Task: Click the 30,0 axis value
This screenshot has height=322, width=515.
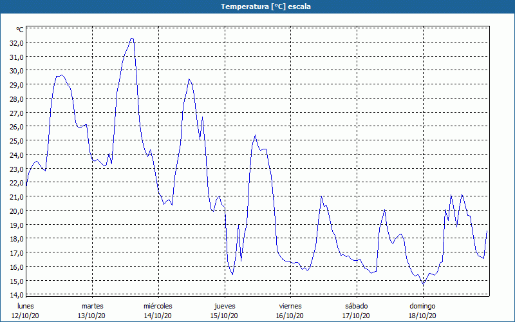Action: (x=17, y=71)
